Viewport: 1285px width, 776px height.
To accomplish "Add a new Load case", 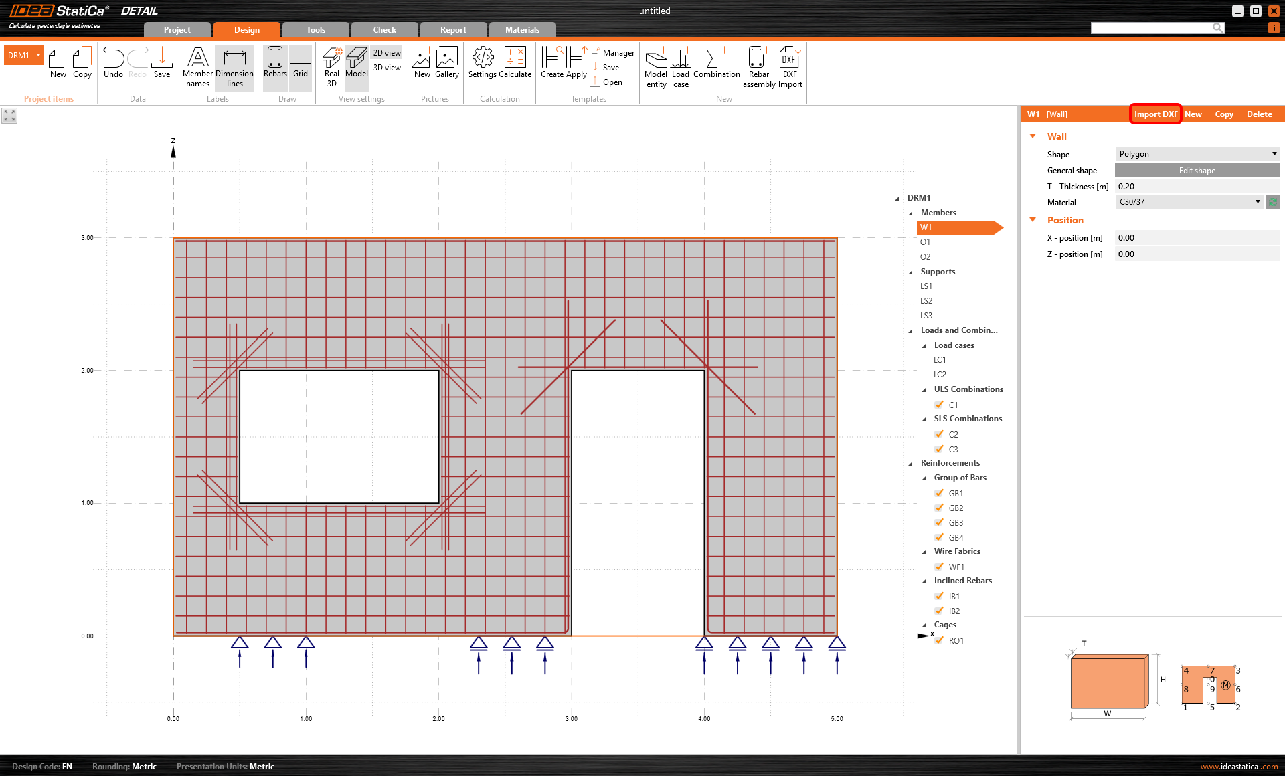I will tap(681, 66).
